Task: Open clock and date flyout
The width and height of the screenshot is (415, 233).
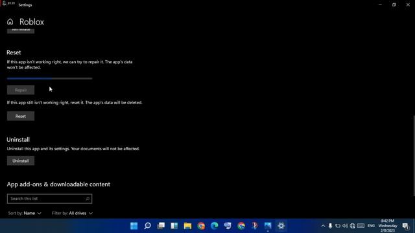Action: pos(388,226)
